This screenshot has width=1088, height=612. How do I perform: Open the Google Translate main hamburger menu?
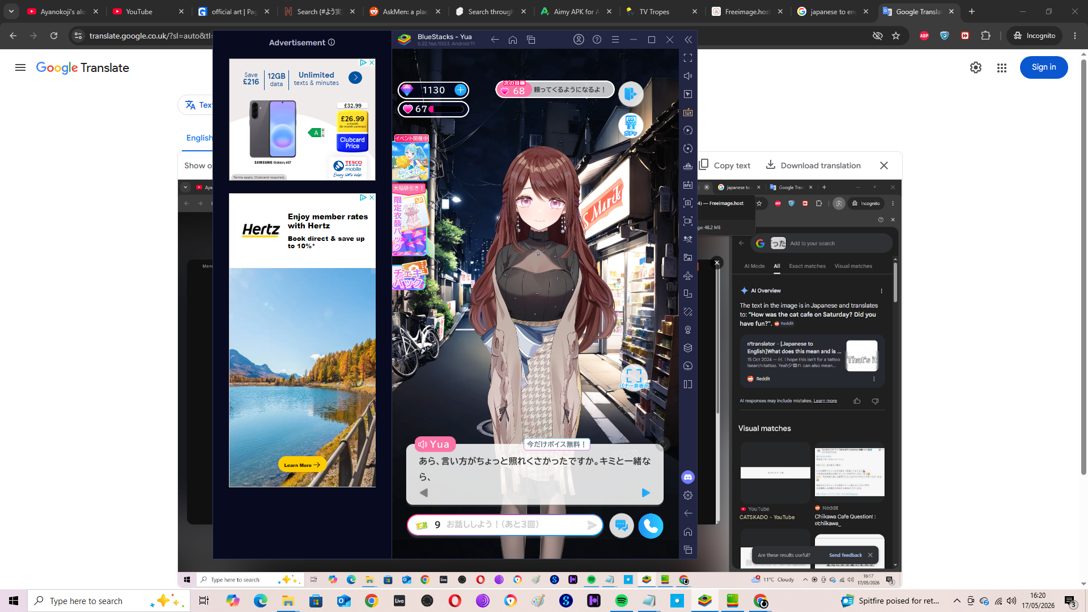pyautogui.click(x=20, y=67)
